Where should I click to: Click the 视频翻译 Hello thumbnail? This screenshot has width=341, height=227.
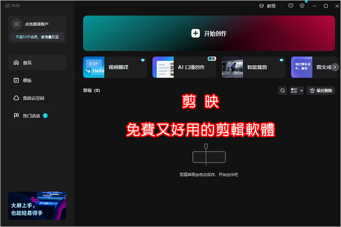point(94,67)
